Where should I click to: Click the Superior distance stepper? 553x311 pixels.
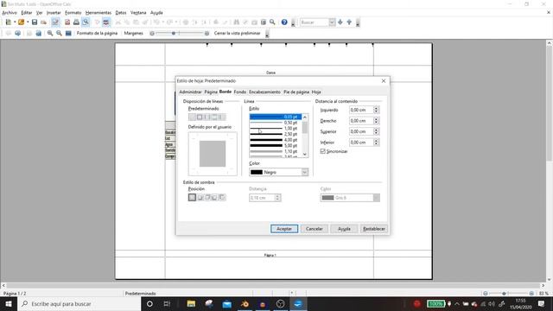376,131
